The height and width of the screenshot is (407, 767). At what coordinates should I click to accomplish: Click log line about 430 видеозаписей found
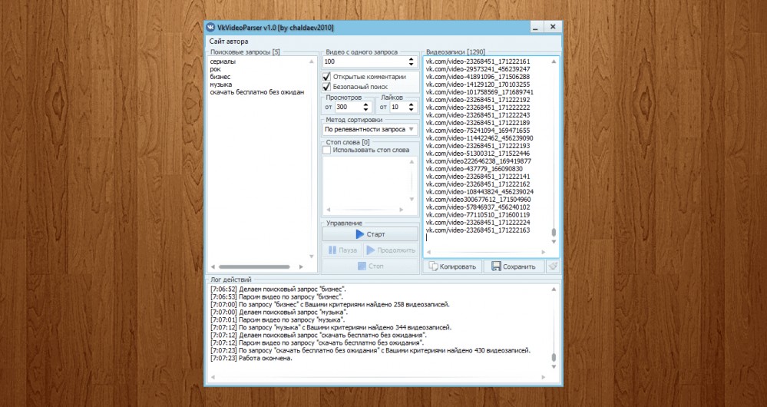tap(370, 350)
